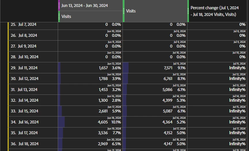
Task: Click the 2,681 visits cell
Action: tap(90, 111)
